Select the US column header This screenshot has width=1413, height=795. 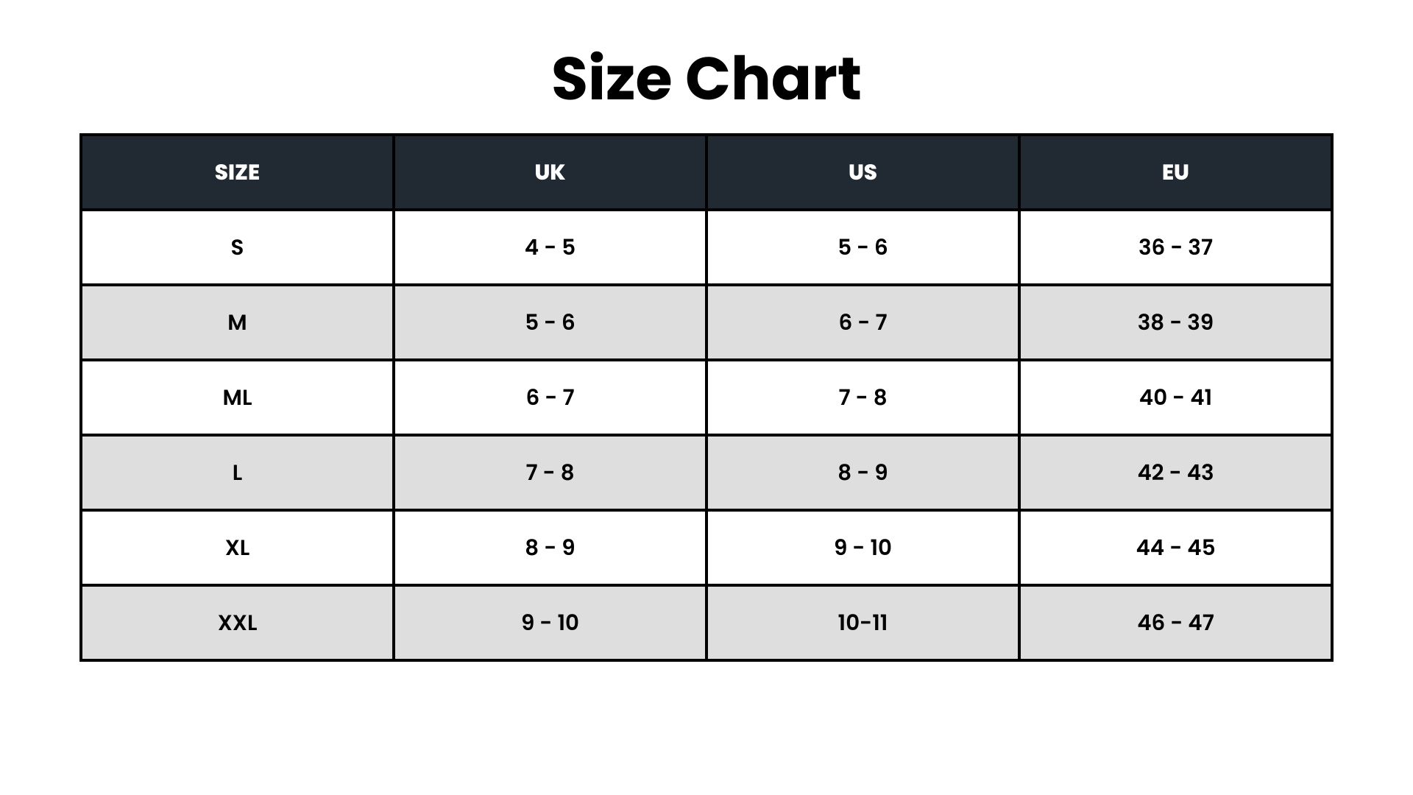[x=863, y=172]
